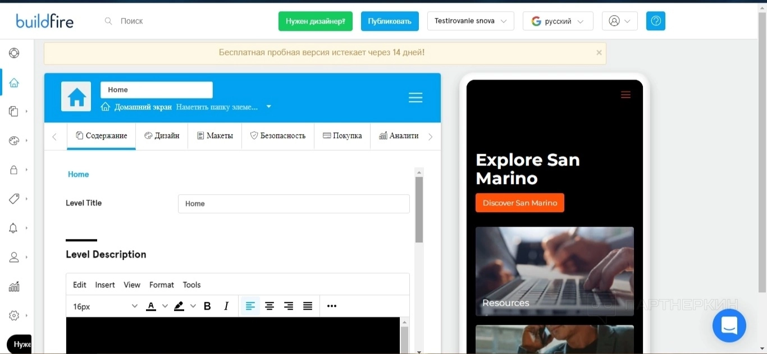Focus the Level Title input field
767x354 pixels.
click(x=294, y=204)
